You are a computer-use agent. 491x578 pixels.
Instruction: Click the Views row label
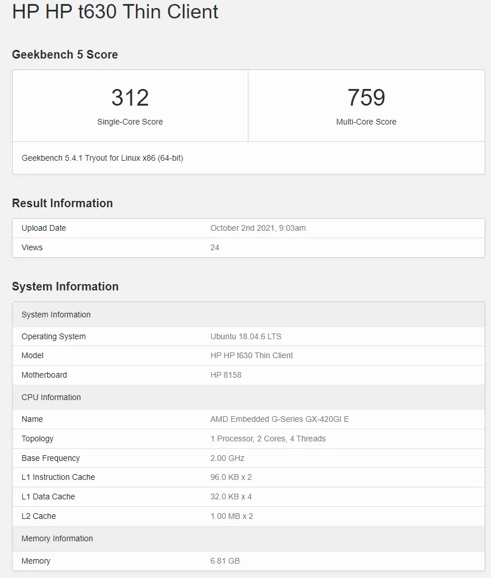(x=32, y=247)
